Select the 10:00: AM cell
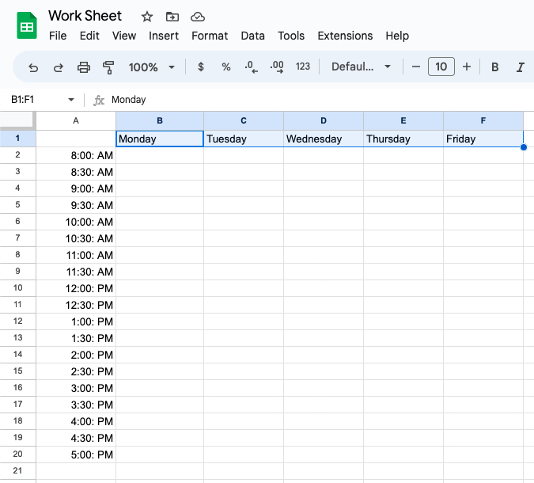This screenshot has width=534, height=483. [76, 222]
